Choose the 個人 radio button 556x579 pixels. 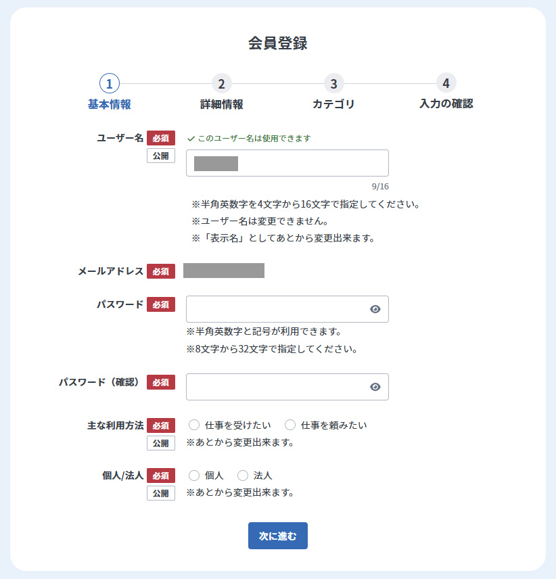tap(194, 476)
